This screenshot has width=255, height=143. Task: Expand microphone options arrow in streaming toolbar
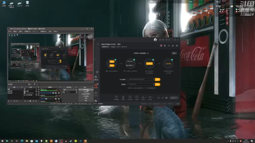click(x=146, y=98)
